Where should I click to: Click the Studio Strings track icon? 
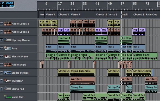8,73
